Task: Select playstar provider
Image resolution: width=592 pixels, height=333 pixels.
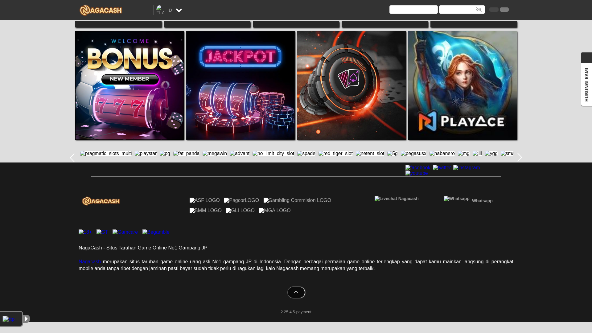Action: 146,154
